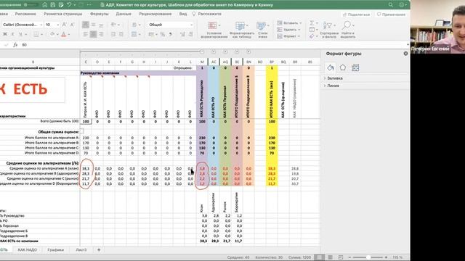
Task: Click Найти и выделить magnifier
Action: tap(347, 30)
